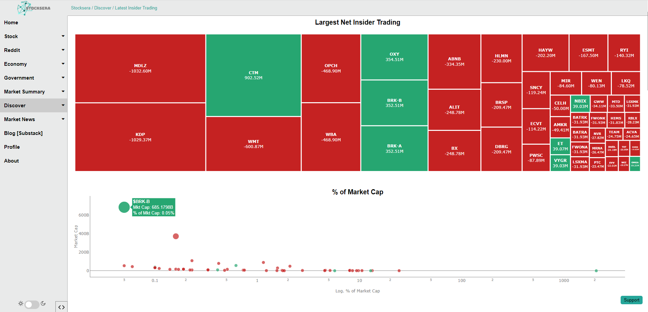Select the ABNB treemap tile
The height and width of the screenshot is (312, 648).
pos(454,61)
